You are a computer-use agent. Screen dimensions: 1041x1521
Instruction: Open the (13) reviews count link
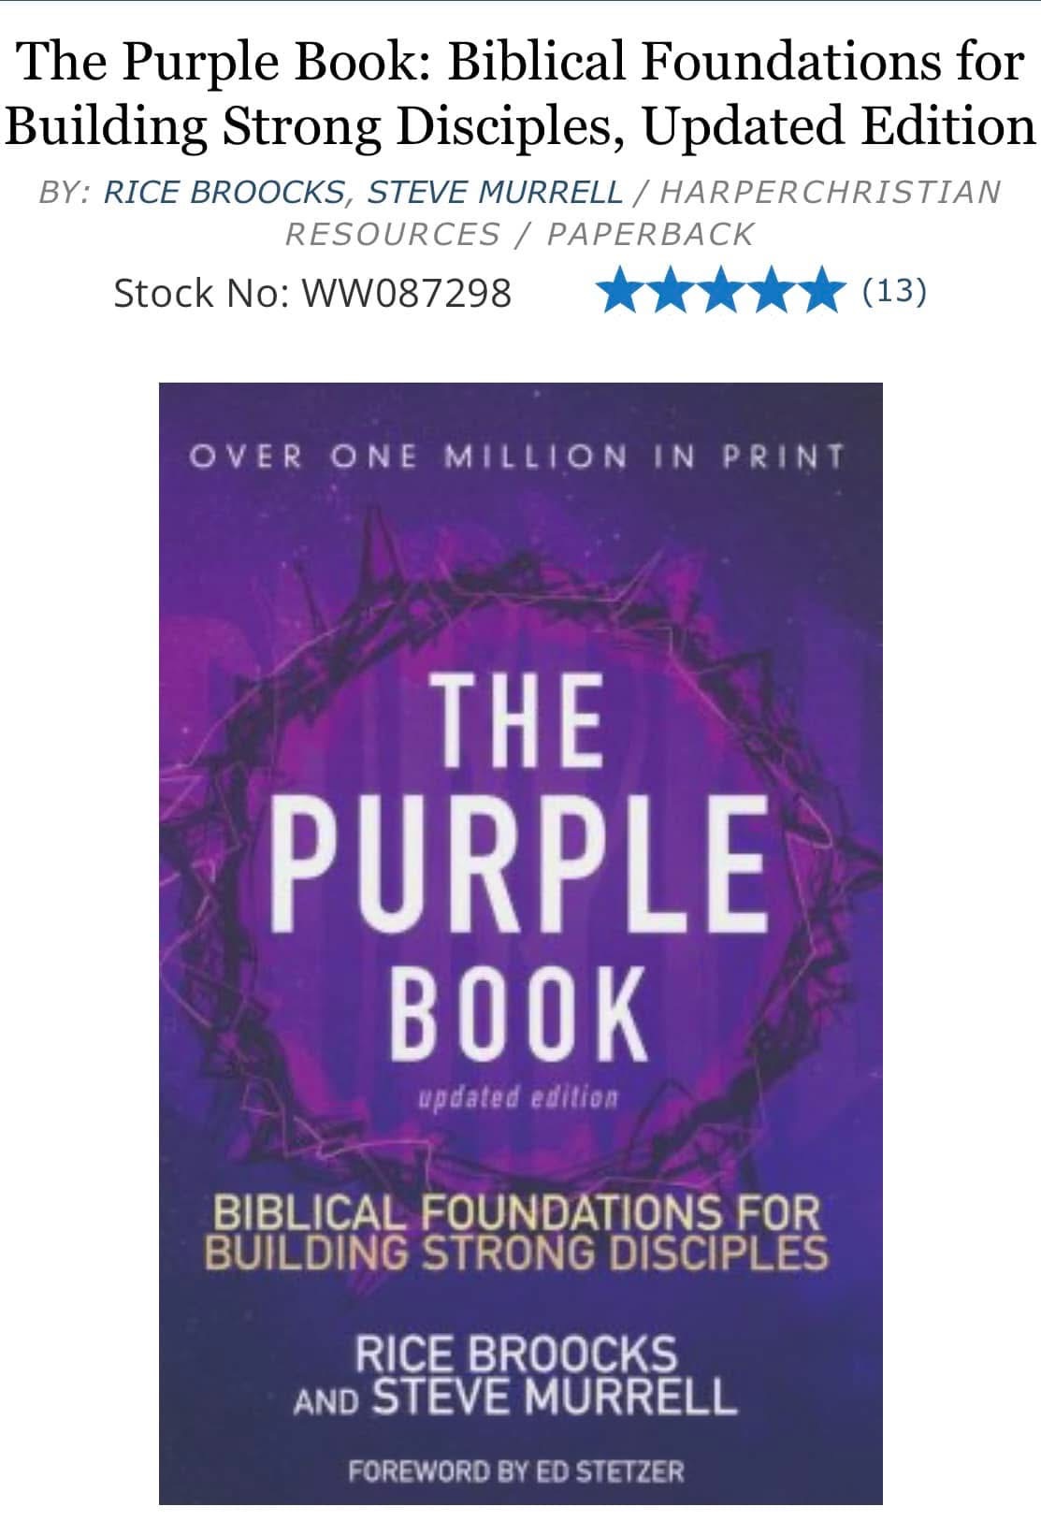[x=894, y=291]
